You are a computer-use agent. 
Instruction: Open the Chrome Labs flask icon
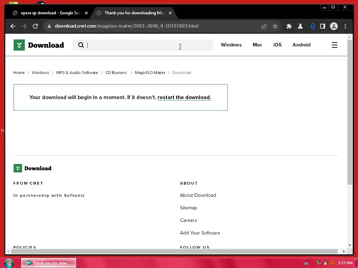coord(300,26)
